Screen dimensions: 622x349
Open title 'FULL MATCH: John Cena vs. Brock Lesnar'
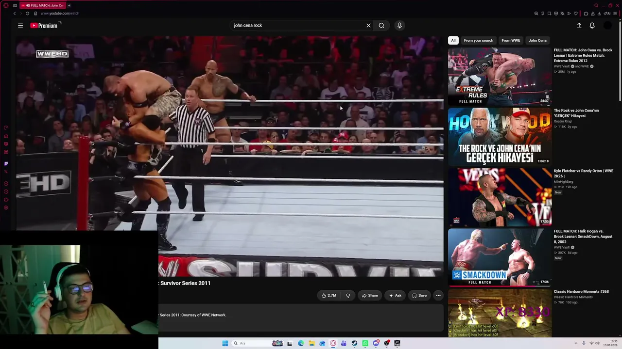[583, 55]
